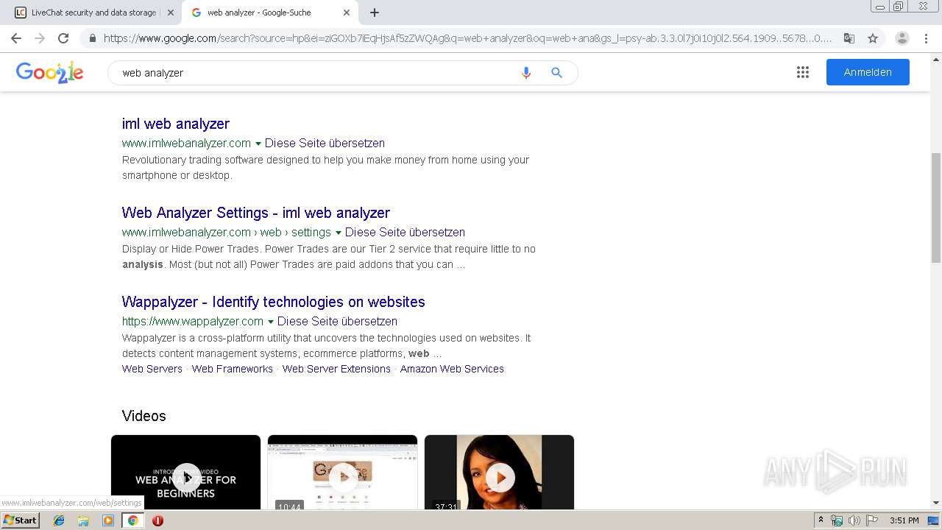Close the web analyzer Google tab
Screen dimensions: 942x530
(x=347, y=13)
